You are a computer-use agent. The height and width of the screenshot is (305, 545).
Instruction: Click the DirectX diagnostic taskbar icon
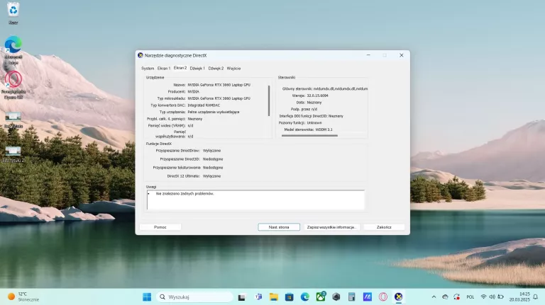(399, 297)
